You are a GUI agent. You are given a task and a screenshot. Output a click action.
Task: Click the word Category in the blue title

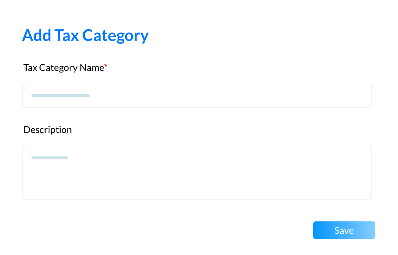pos(115,36)
